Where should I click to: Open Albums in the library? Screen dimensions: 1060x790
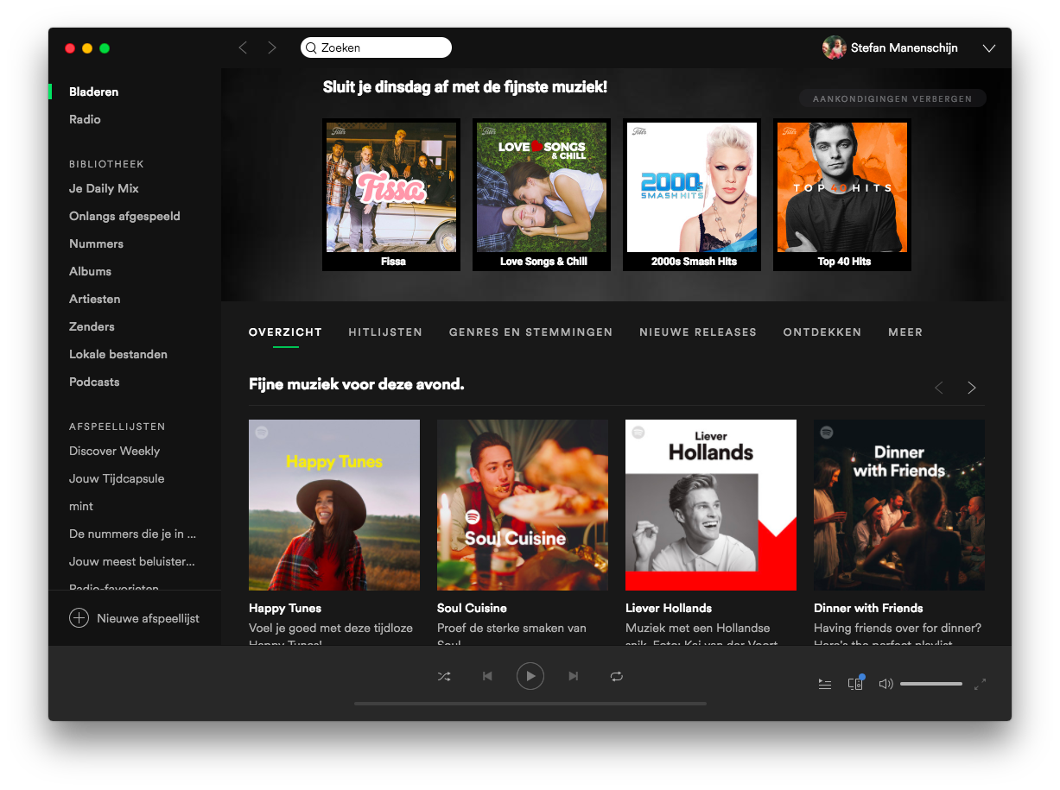(90, 271)
